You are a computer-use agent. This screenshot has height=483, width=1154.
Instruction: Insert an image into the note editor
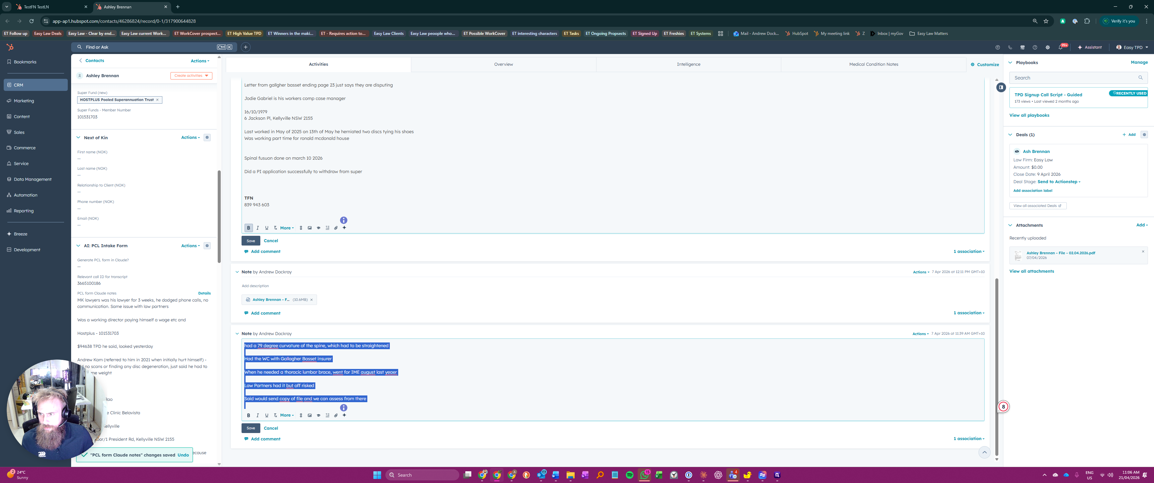click(310, 415)
